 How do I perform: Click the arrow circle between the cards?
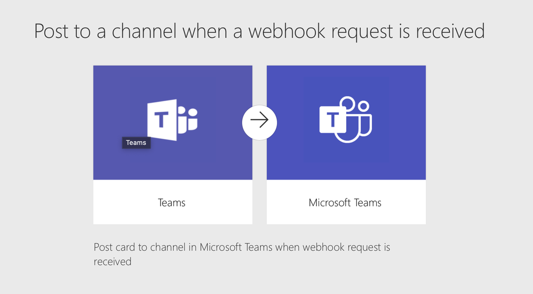[259, 122]
